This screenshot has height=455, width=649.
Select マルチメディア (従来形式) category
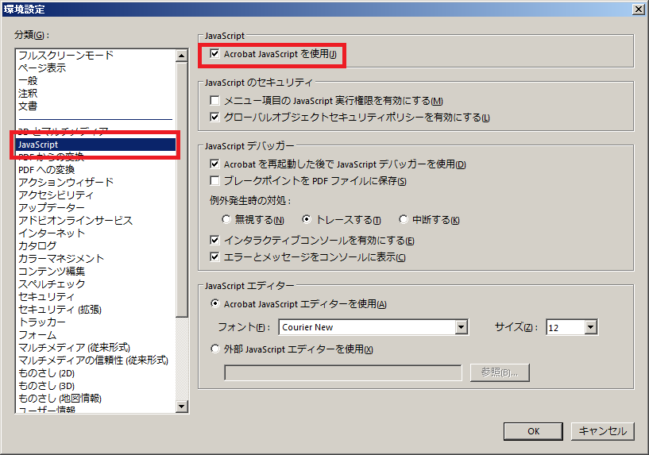click(75, 348)
